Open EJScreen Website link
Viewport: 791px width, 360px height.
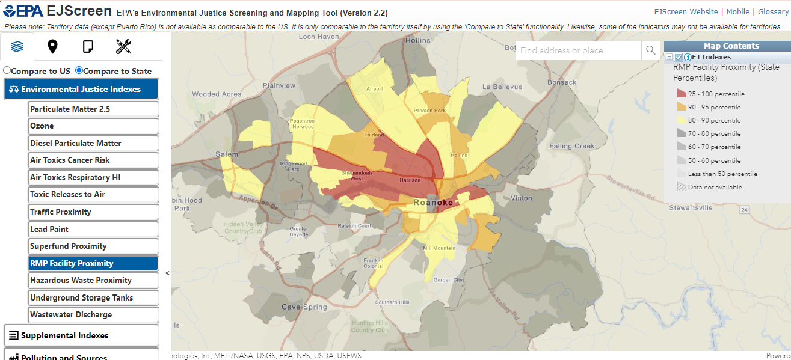pos(686,12)
